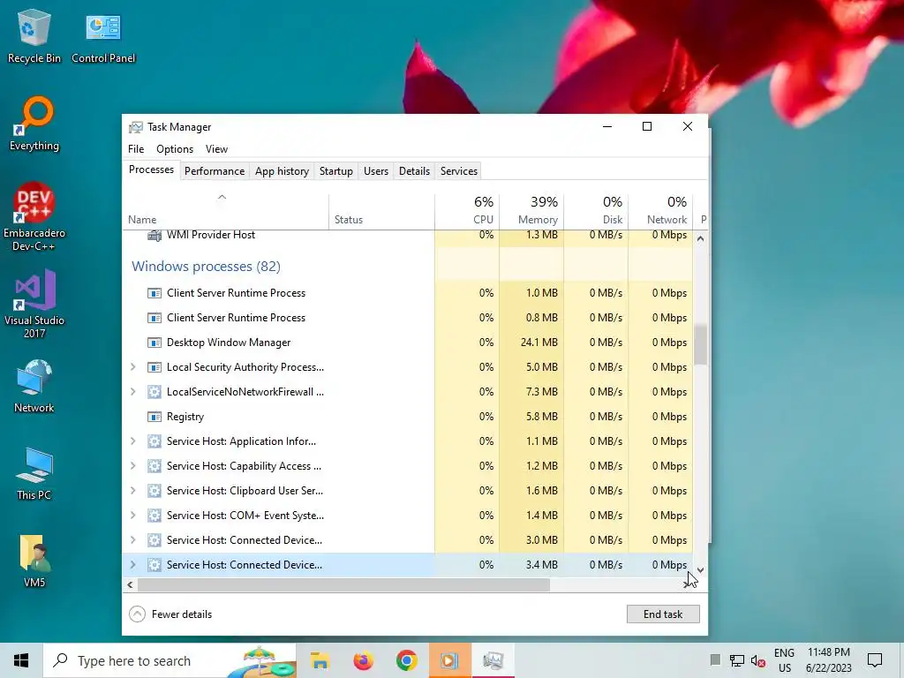
Task: Click the Task Manager taskbar button
Action: coord(493,660)
